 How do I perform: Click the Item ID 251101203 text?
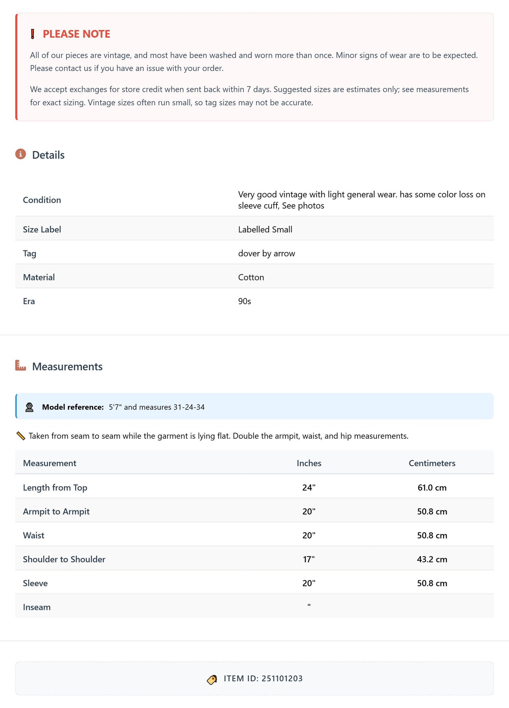(x=263, y=678)
